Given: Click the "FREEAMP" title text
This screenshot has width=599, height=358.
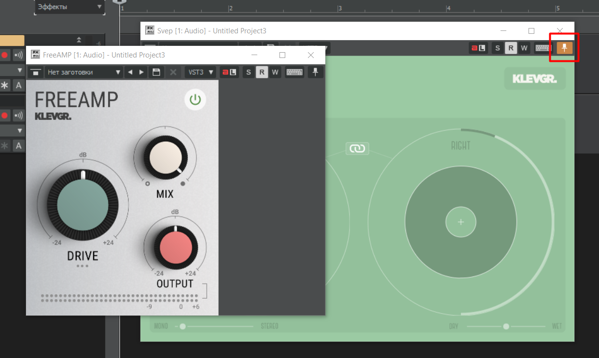Looking at the screenshot, I should click(76, 100).
